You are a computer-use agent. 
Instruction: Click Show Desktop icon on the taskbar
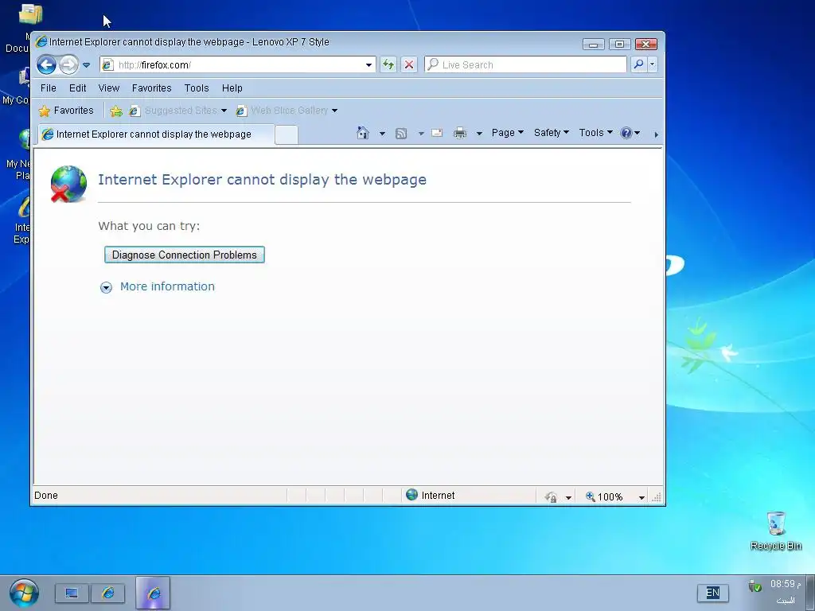(x=72, y=593)
